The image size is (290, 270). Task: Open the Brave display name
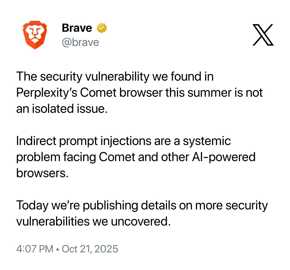pos(77,28)
